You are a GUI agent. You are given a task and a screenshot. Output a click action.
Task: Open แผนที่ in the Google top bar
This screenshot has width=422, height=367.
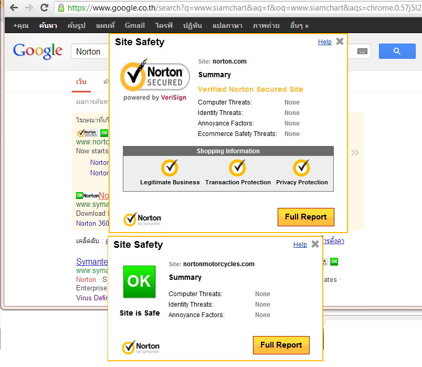[105, 25]
